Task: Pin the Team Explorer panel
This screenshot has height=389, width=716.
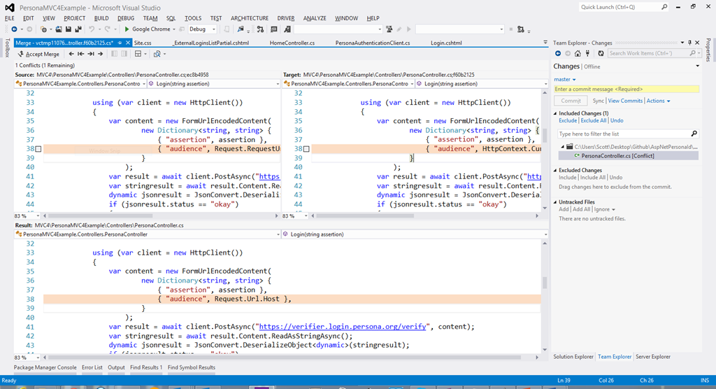Action: [x=689, y=43]
